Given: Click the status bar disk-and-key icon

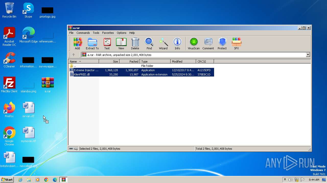Looking at the screenshot, I should [74, 149].
